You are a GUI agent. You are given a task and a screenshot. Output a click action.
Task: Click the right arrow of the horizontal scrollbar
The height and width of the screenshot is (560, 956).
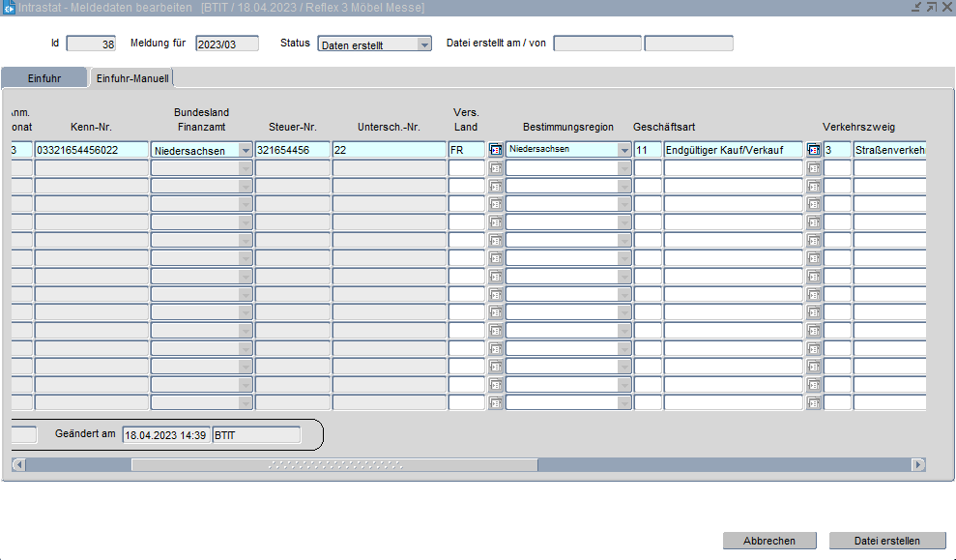[x=918, y=465]
